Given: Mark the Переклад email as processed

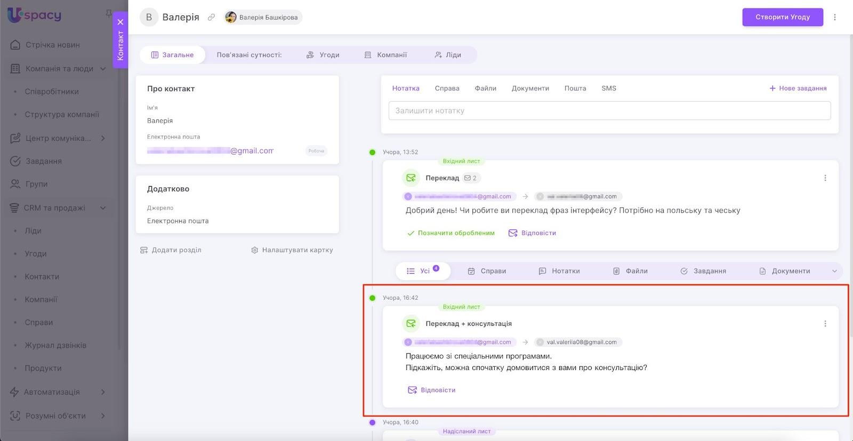Looking at the screenshot, I should click(450, 233).
